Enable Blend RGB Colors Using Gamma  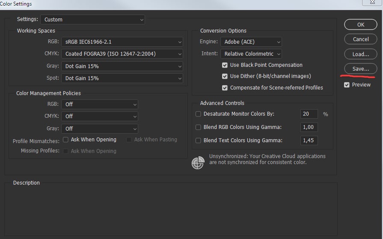tap(198, 127)
